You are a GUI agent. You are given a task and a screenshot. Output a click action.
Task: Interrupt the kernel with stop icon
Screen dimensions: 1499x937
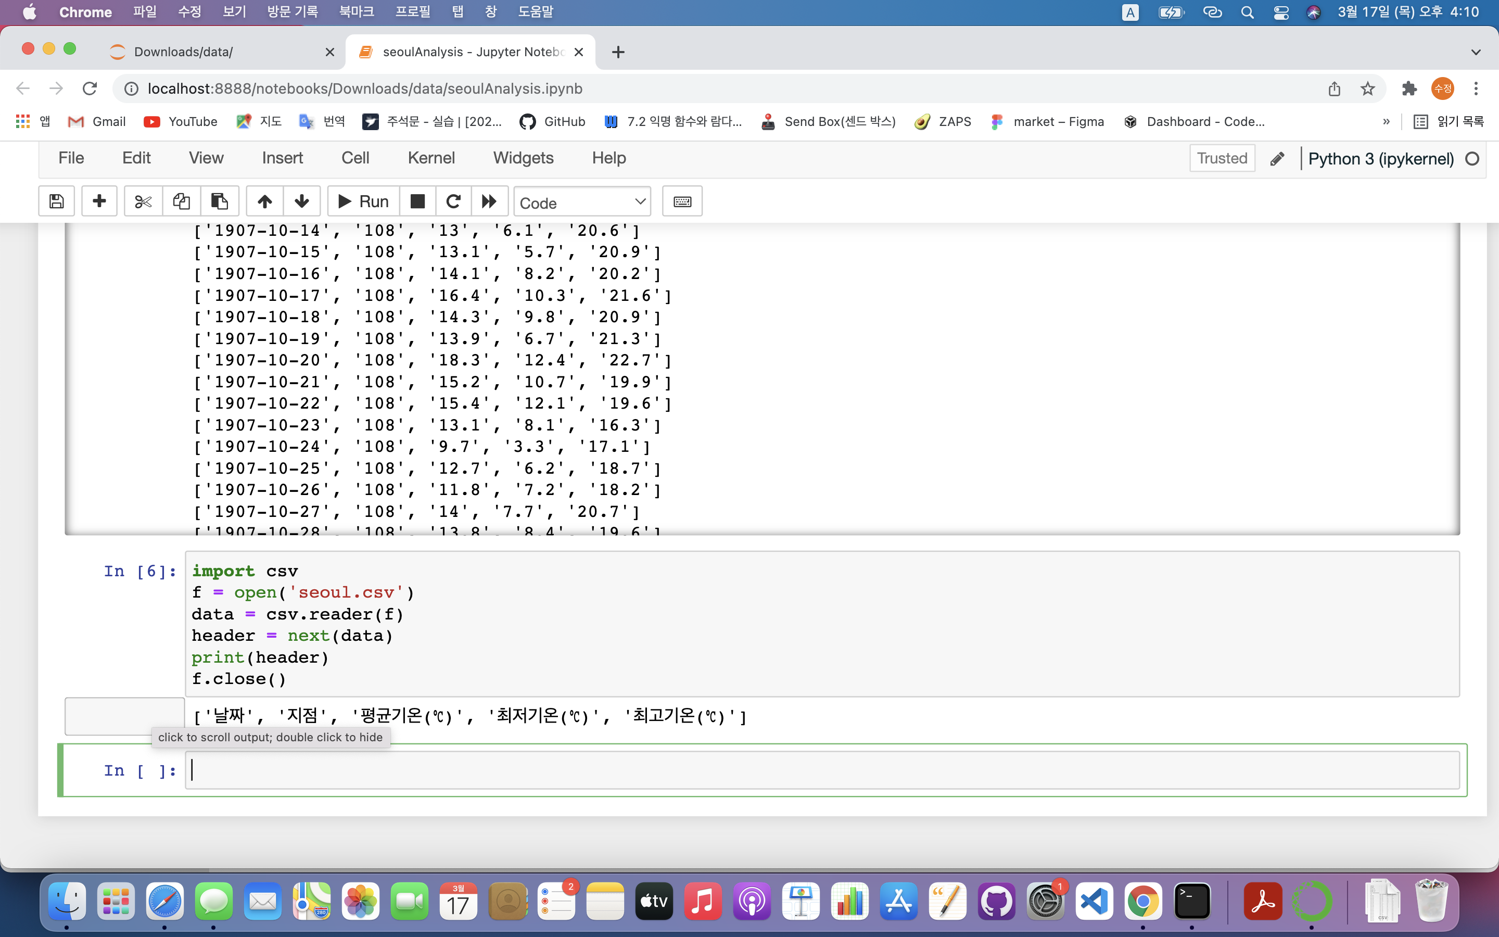pyautogui.click(x=417, y=201)
